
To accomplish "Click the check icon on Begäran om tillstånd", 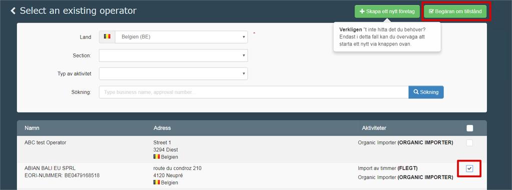I will point(431,11).
